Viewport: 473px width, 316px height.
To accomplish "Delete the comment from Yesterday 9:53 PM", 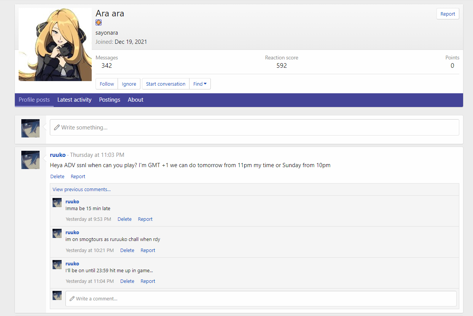I will (x=124, y=219).
